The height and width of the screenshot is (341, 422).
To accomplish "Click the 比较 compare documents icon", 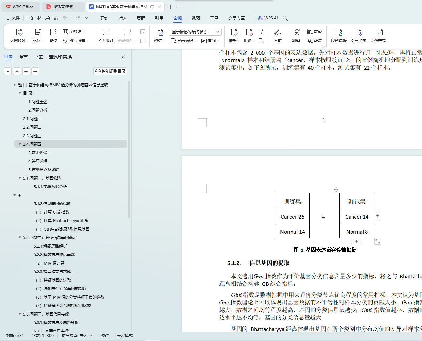I will coord(38,32).
